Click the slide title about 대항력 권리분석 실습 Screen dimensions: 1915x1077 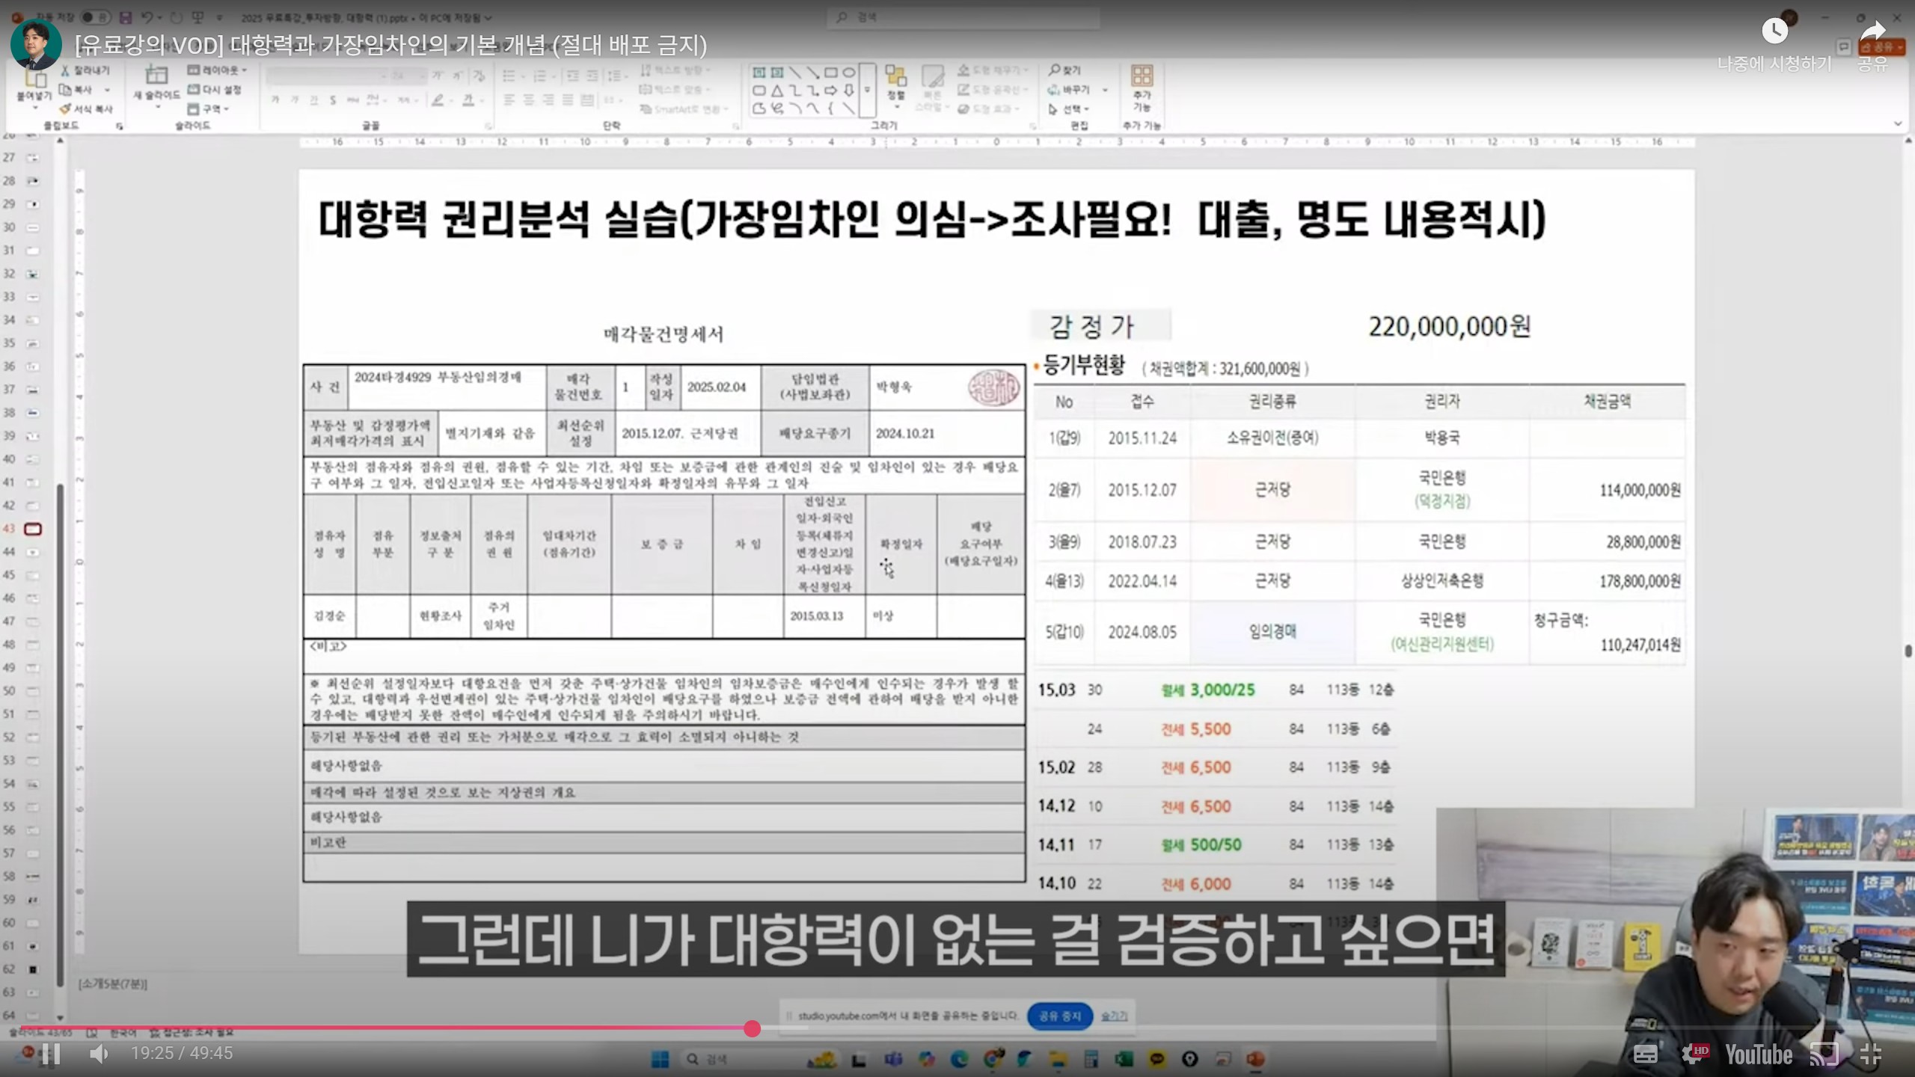[x=932, y=219]
